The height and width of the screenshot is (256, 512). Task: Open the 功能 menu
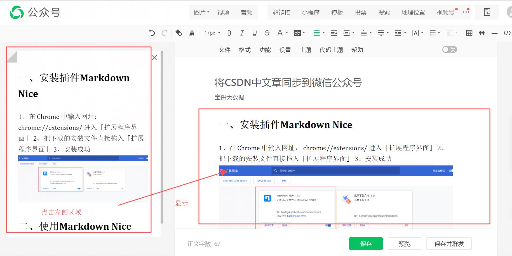tap(265, 50)
